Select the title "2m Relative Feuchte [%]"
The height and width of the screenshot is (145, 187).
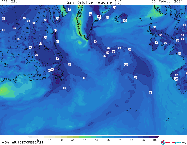[x=94, y=2]
